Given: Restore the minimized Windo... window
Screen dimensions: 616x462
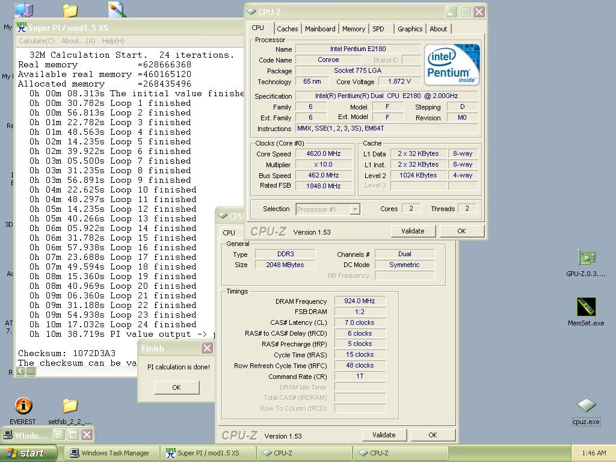Looking at the screenshot, I should (x=60, y=435).
